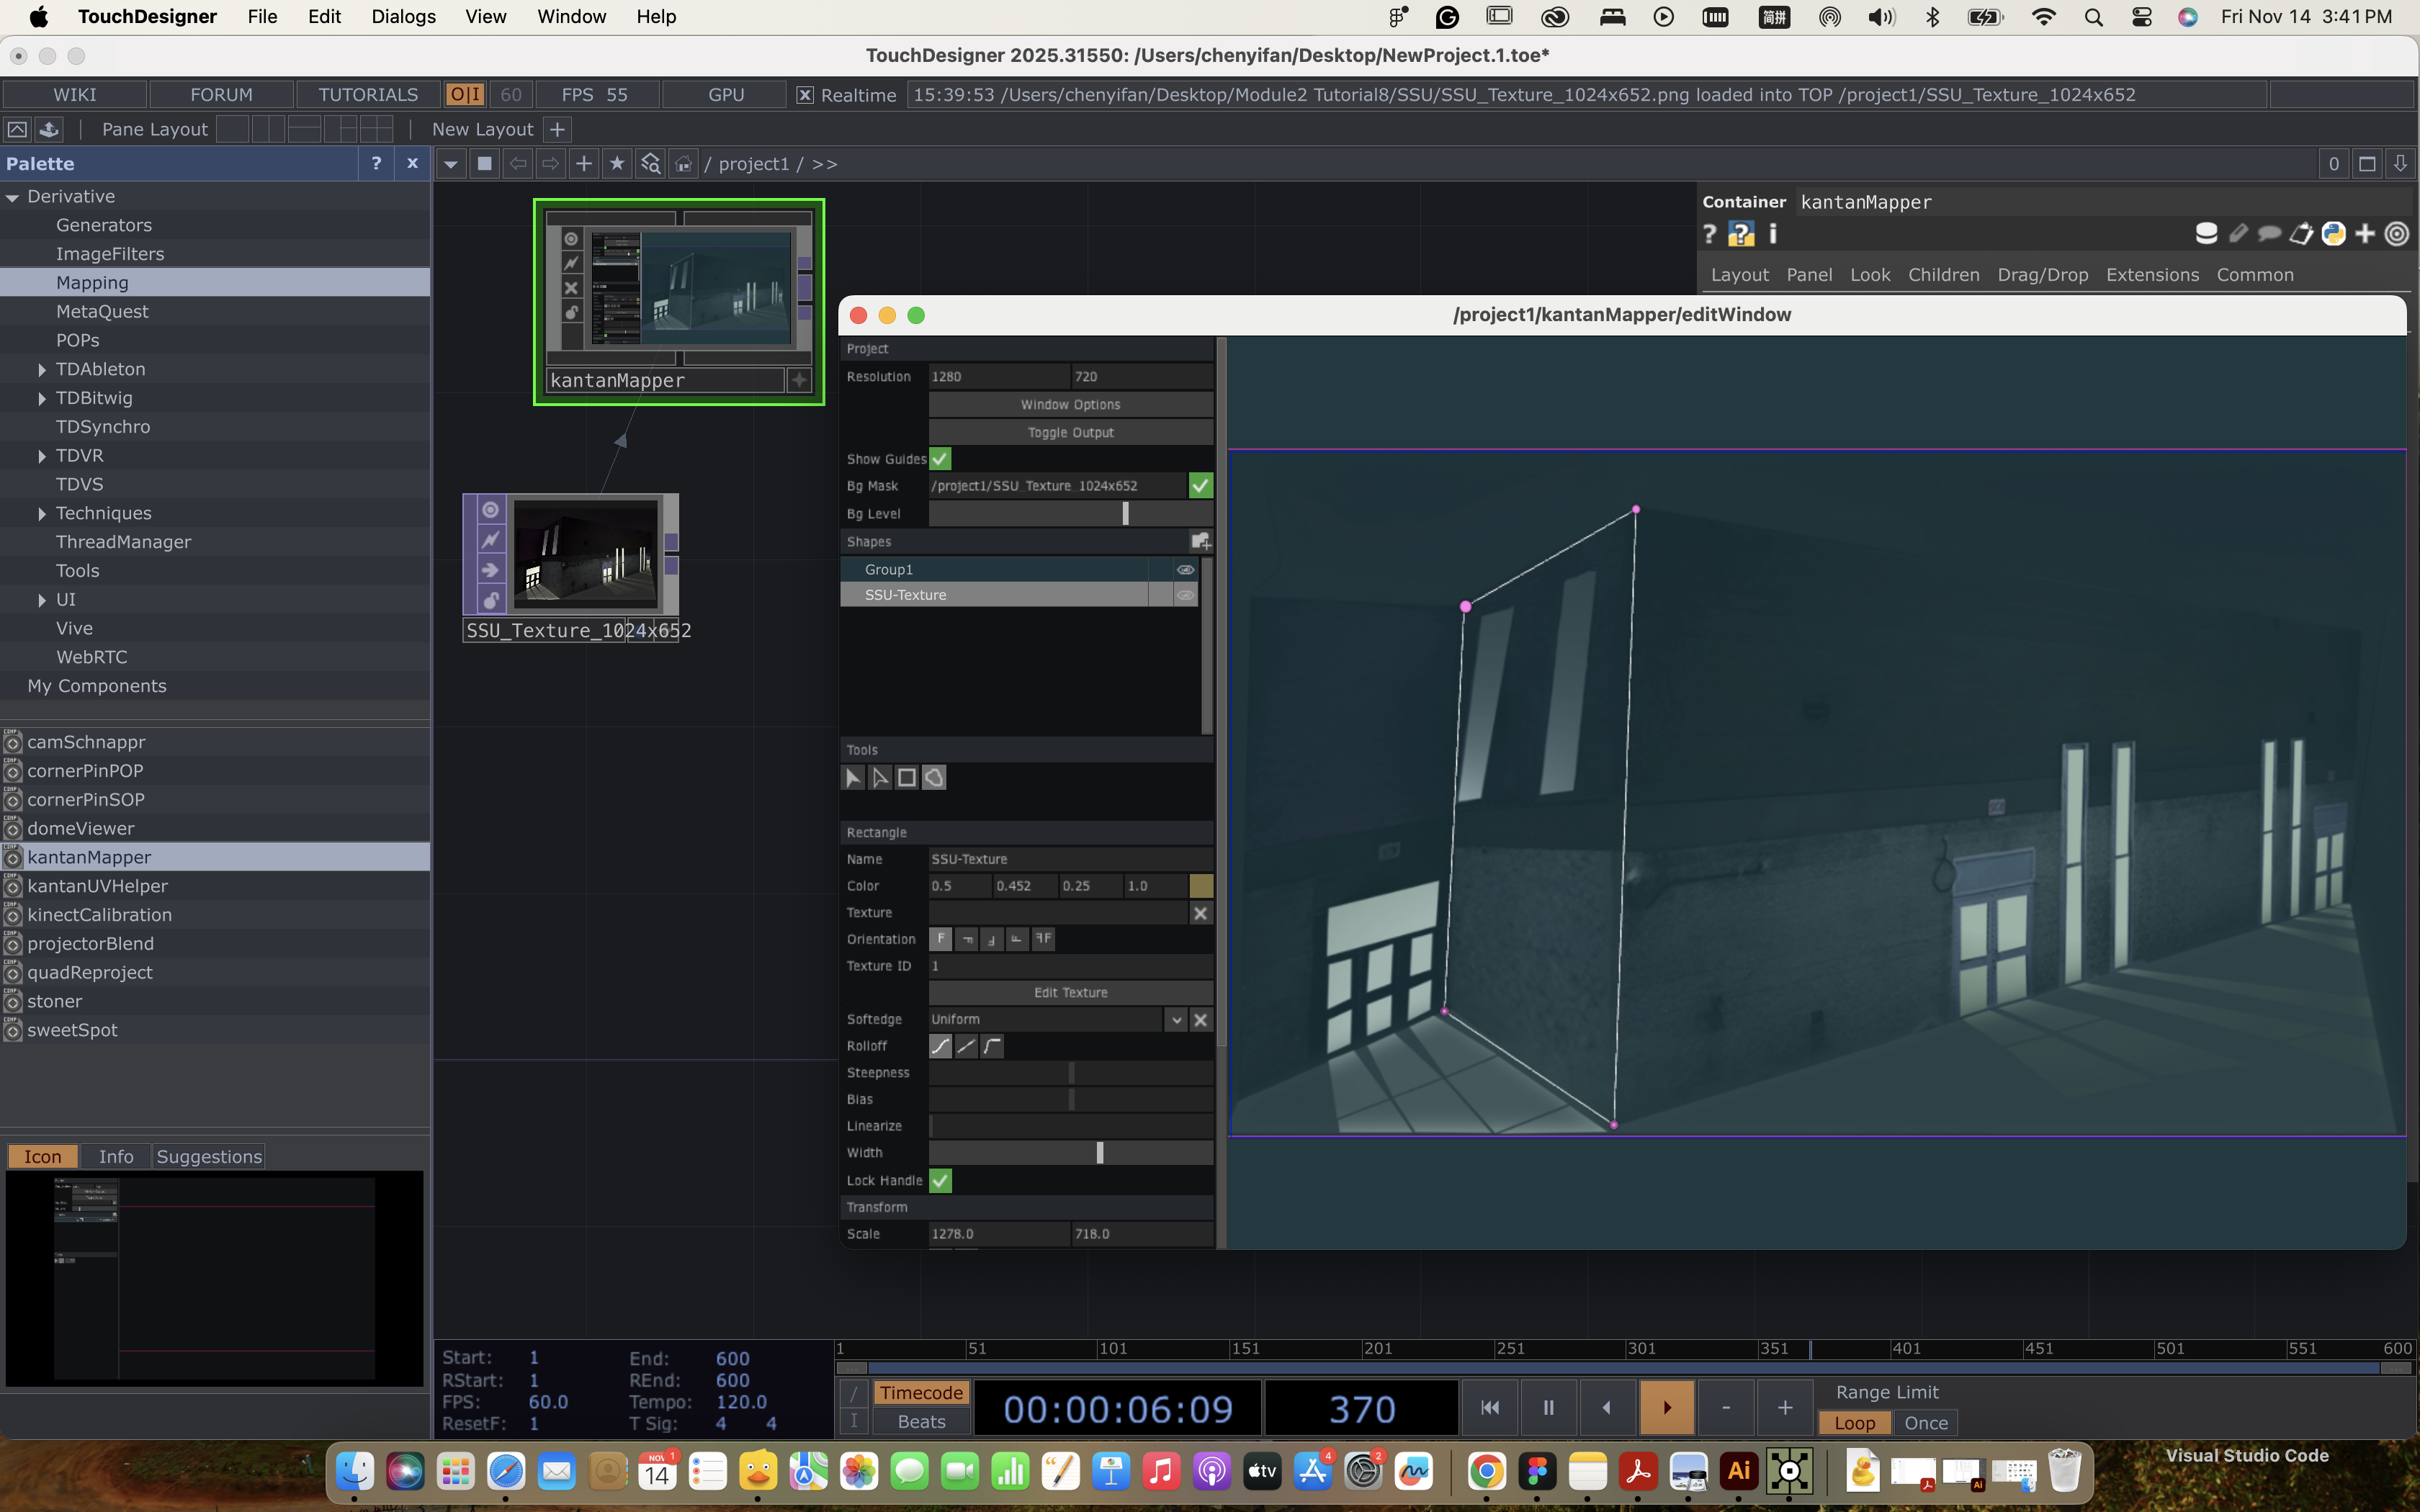
Task: Toggle visibility of Group1 shape
Action: (1185, 569)
